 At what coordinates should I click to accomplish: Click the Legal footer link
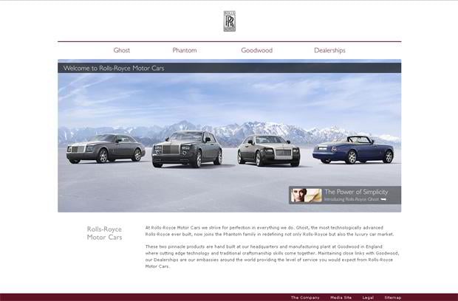pyautogui.click(x=368, y=297)
